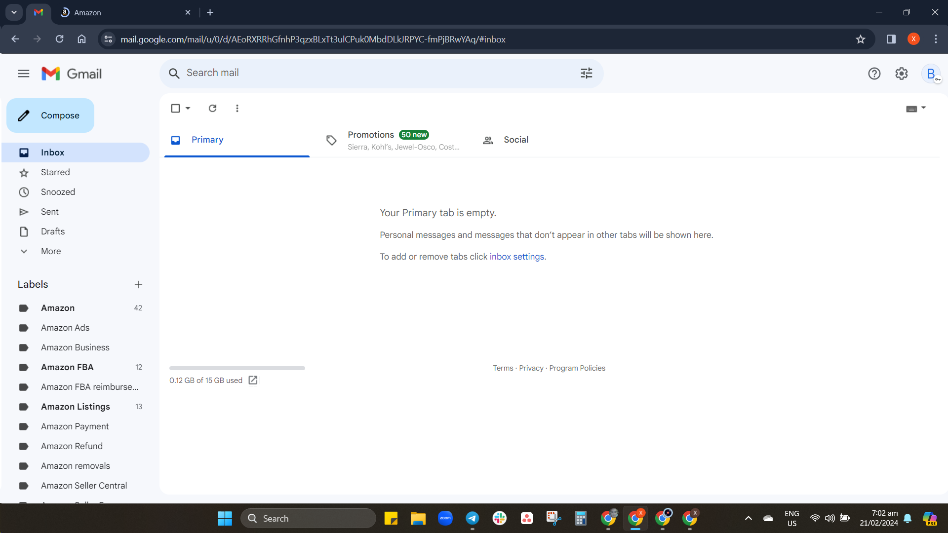Switch to the Primary tab
This screenshot has width=948, height=533.
tap(237, 140)
